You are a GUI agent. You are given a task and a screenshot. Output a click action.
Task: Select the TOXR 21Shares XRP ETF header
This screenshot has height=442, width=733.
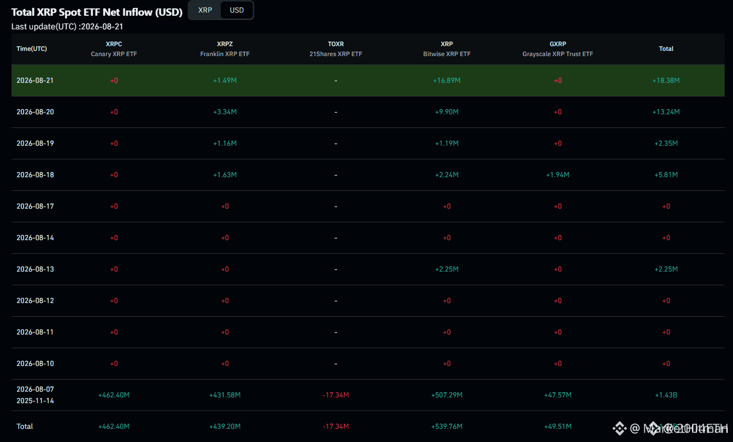pos(336,49)
